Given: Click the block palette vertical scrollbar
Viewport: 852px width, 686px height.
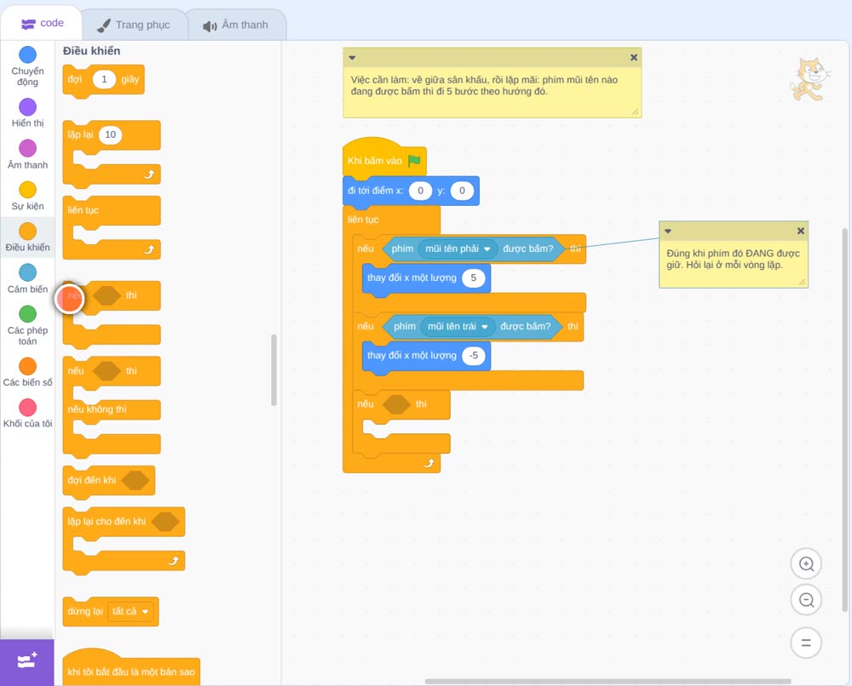Looking at the screenshot, I should (273, 369).
